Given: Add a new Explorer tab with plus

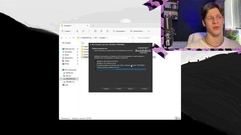Looking at the screenshot, I should click(93, 26).
